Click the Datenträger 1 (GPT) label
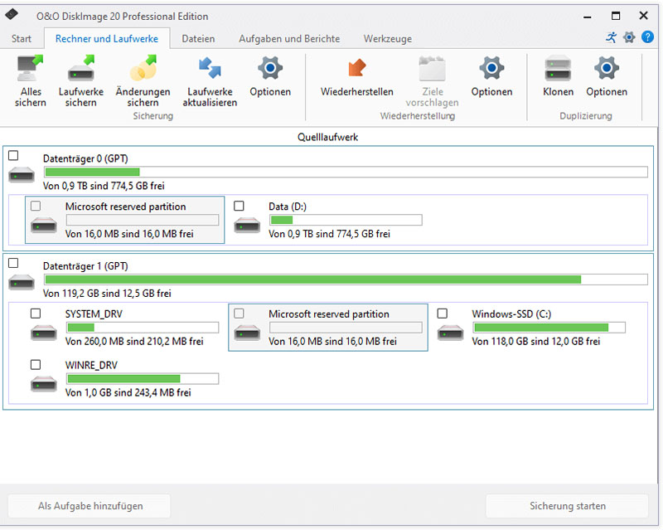The height and width of the screenshot is (530, 663). (x=85, y=266)
